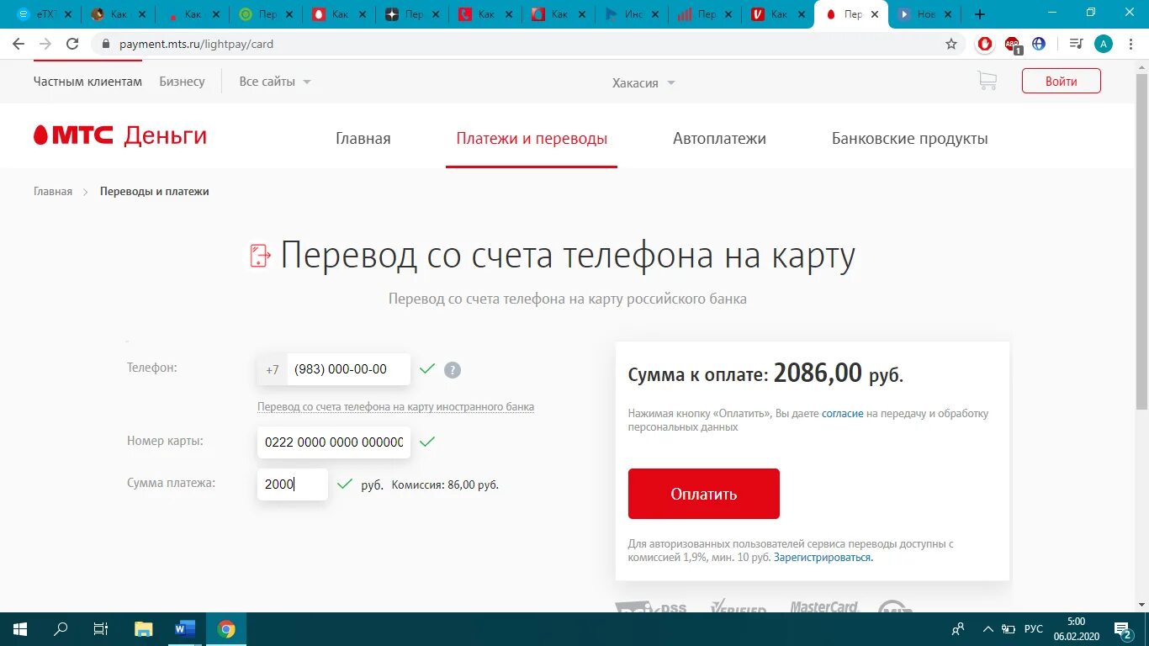This screenshot has width=1149, height=646.
Task: Click the blue globe extension icon
Action: click(x=1039, y=44)
